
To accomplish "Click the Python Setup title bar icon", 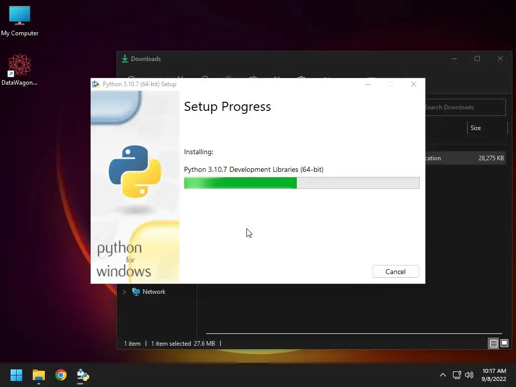I will click(95, 84).
